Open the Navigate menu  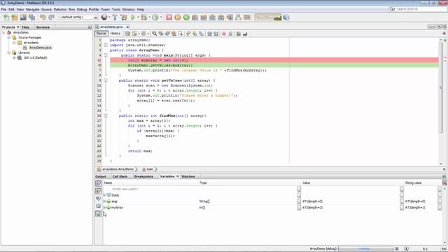point(32,9)
